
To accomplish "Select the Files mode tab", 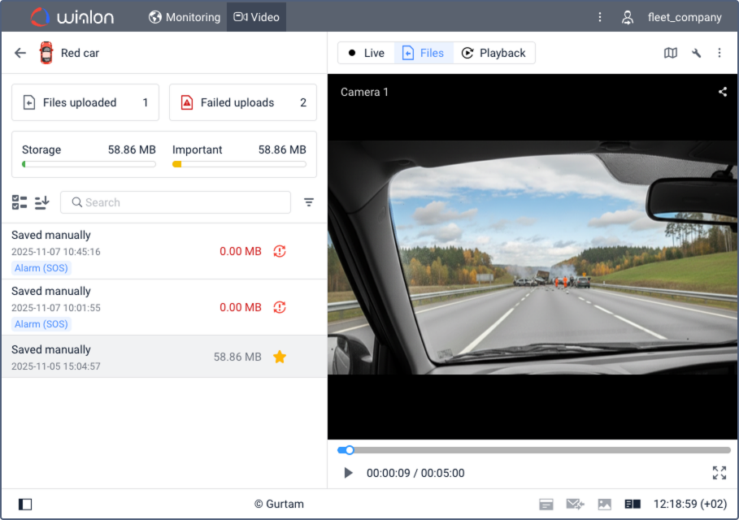I will click(x=424, y=53).
